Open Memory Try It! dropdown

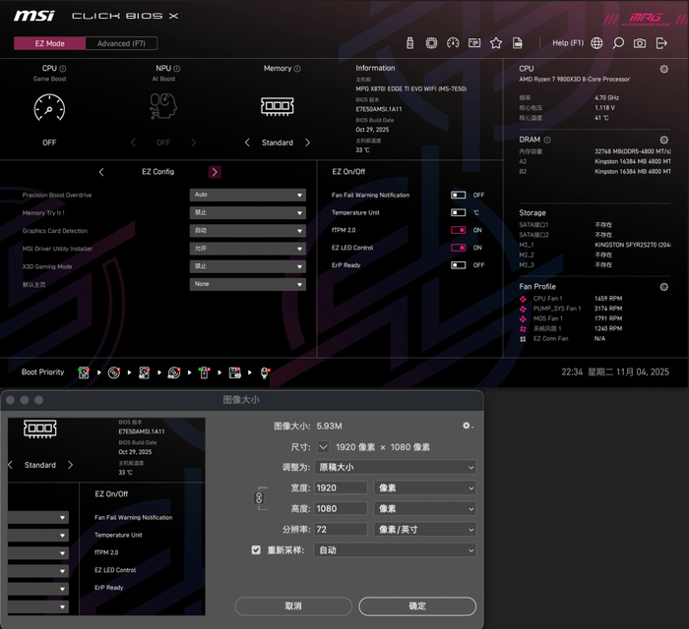(248, 212)
